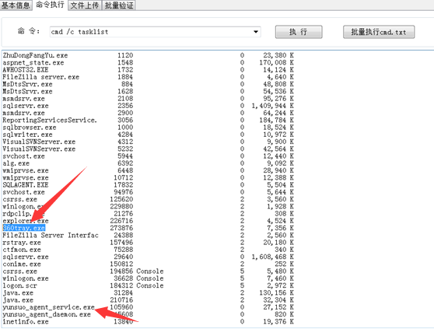
Task: Click the logon.scr Console entry
Action: (148, 285)
